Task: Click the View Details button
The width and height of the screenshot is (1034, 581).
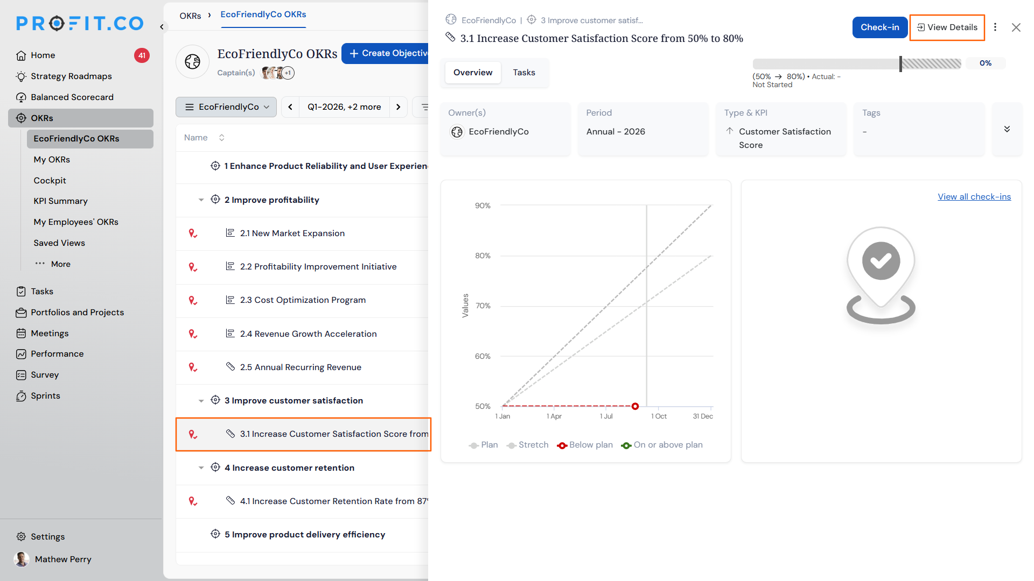Action: coord(947,27)
